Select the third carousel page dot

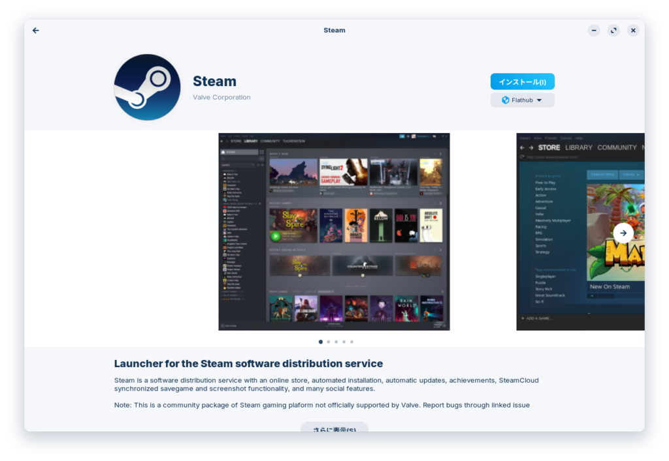click(x=336, y=342)
